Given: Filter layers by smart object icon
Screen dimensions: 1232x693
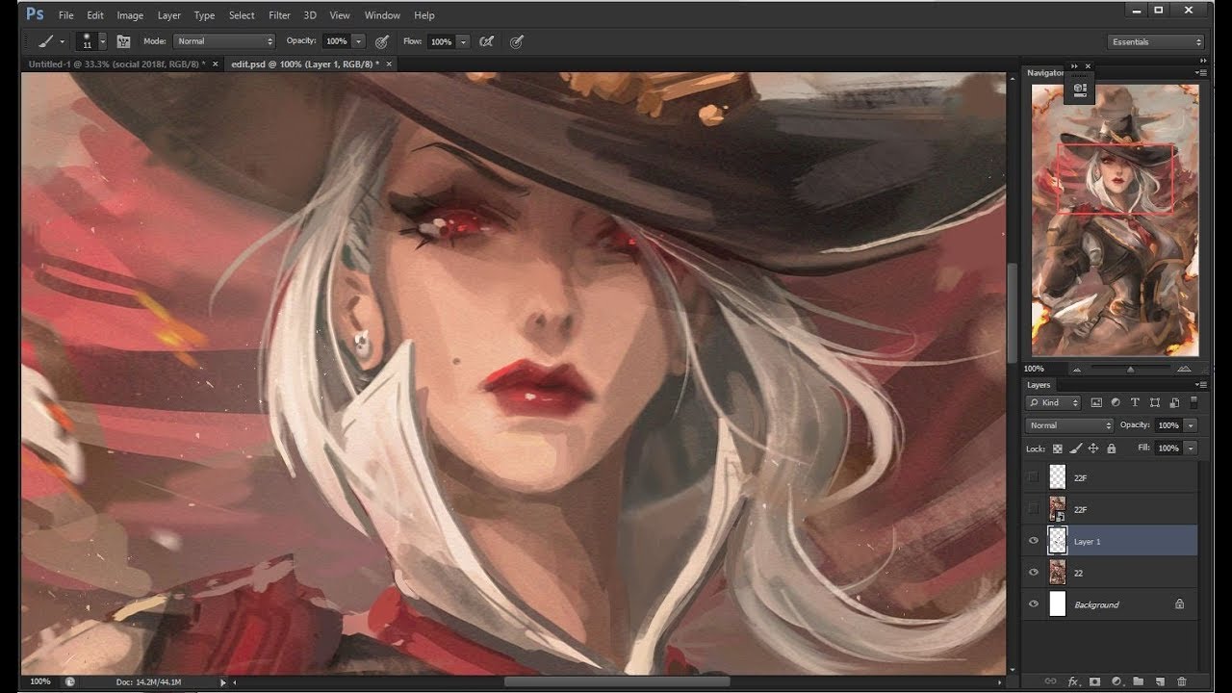Looking at the screenshot, I should click(x=1173, y=402).
